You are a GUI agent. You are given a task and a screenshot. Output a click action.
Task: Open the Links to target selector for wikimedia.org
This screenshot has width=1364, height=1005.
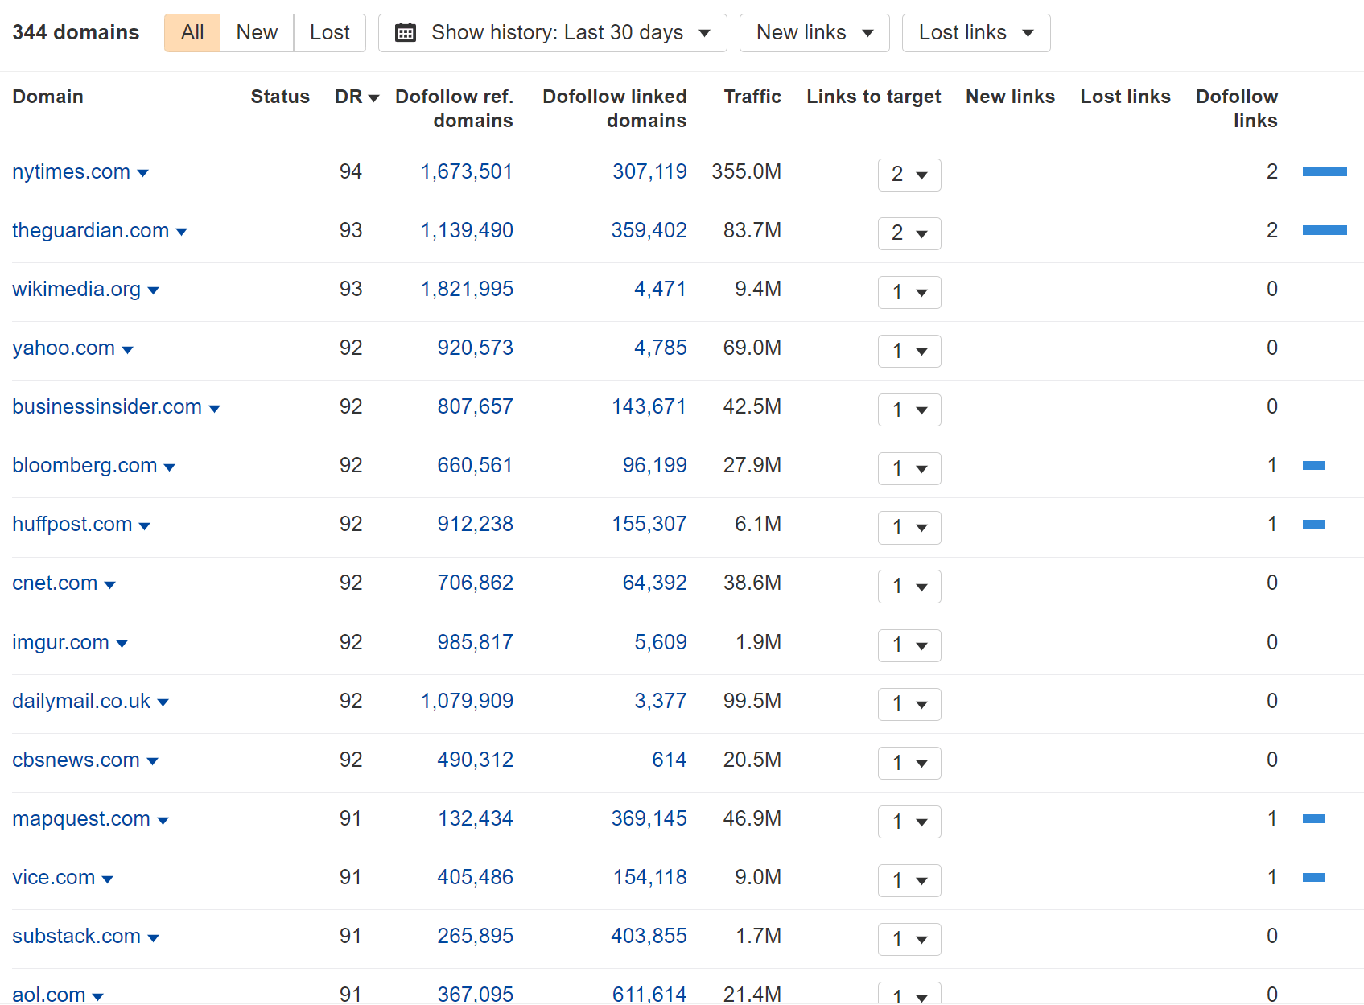[x=909, y=292]
